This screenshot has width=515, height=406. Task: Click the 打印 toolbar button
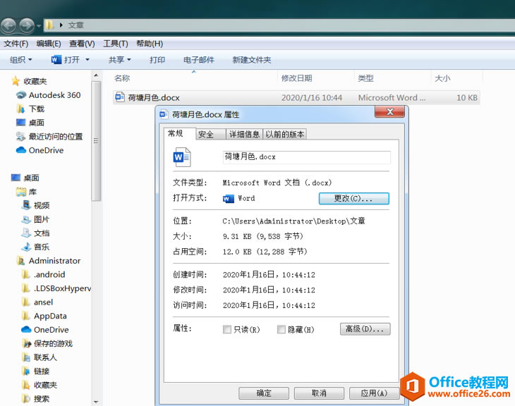coord(157,60)
